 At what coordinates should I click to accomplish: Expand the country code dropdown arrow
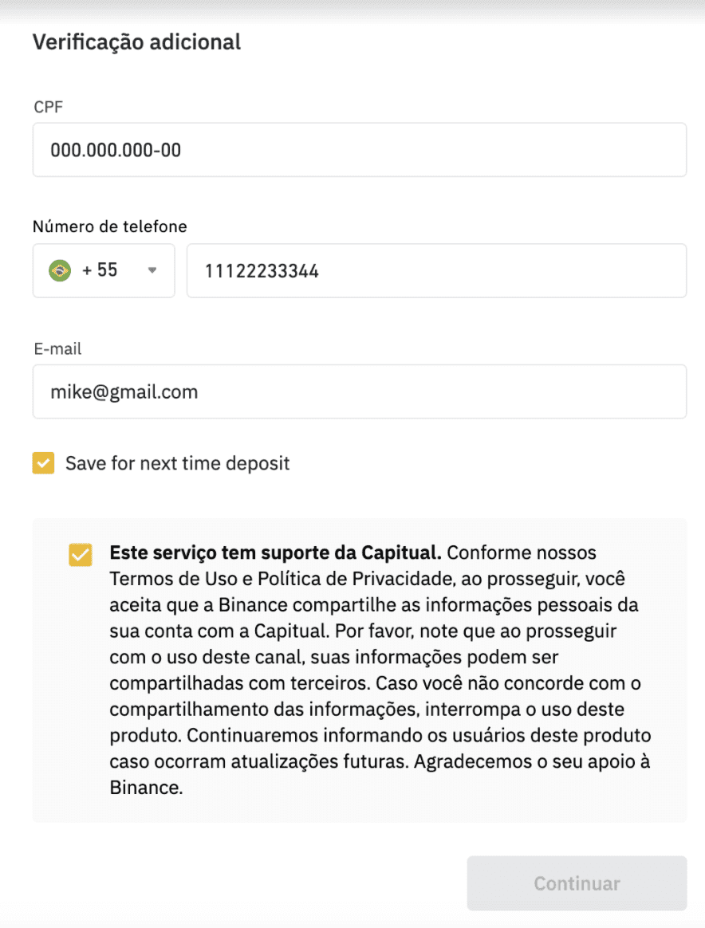pos(152,270)
